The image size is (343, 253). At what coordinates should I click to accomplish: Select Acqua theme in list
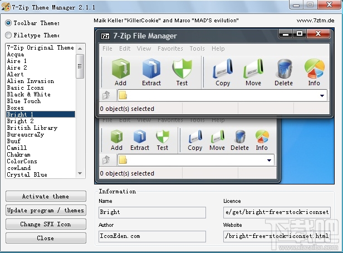click(41, 54)
